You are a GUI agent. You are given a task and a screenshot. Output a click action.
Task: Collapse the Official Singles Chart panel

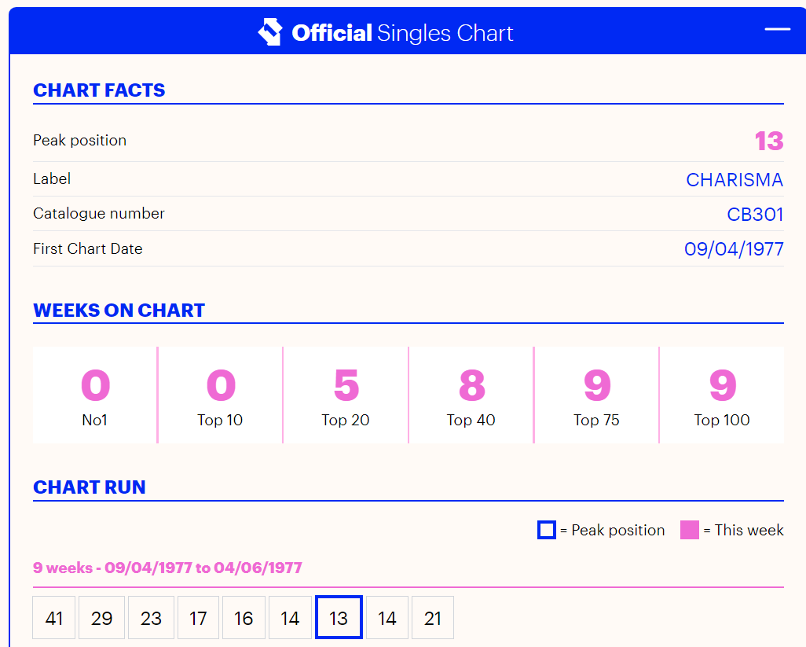[x=777, y=29]
